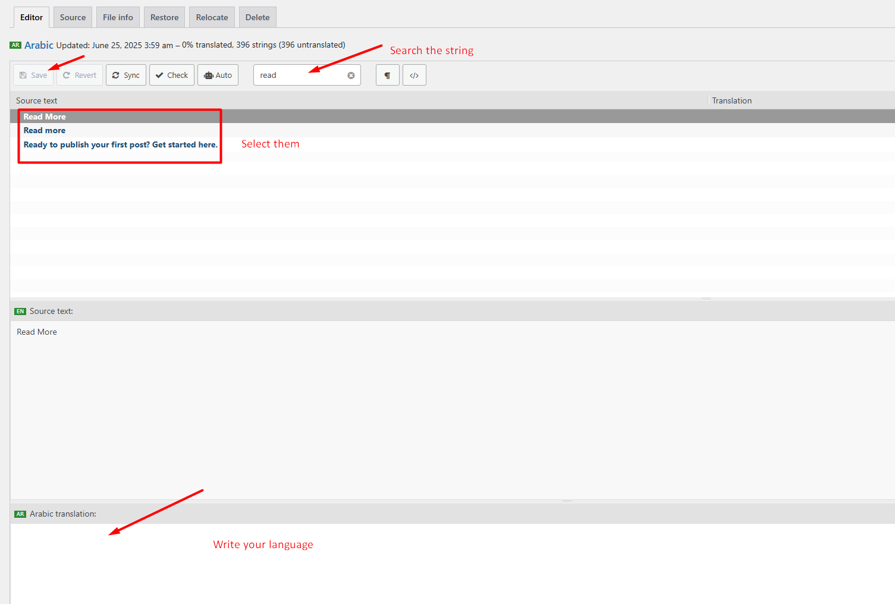Image resolution: width=895 pixels, height=604 pixels.
Task: Toggle invisible characters with the pilcrow button
Action: 387,75
